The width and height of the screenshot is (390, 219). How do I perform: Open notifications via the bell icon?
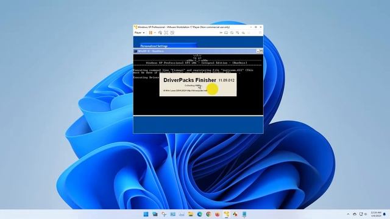click(x=385, y=214)
